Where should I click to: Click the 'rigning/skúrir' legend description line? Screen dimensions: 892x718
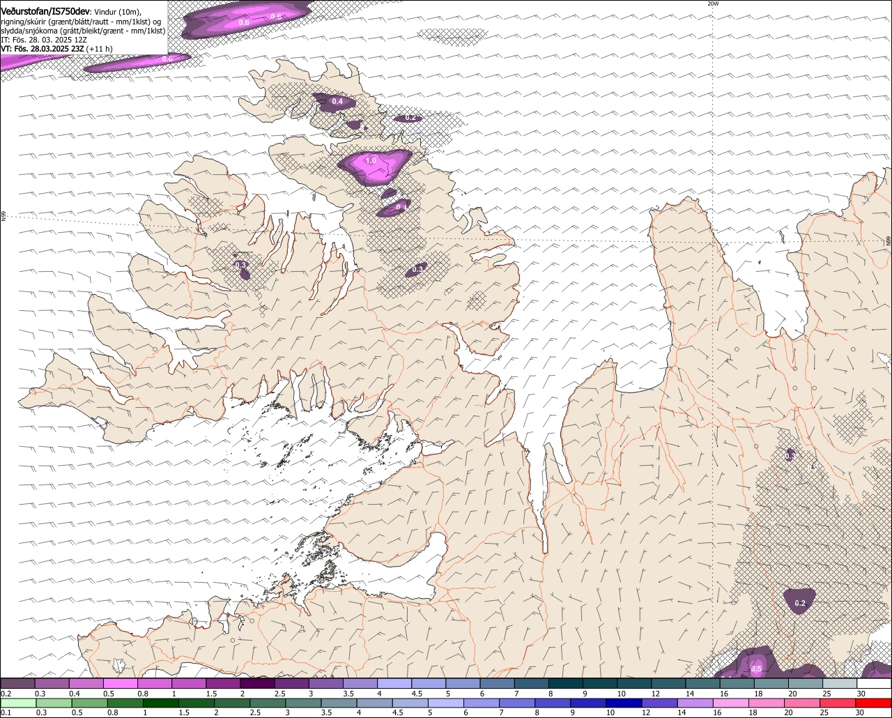tap(81, 22)
